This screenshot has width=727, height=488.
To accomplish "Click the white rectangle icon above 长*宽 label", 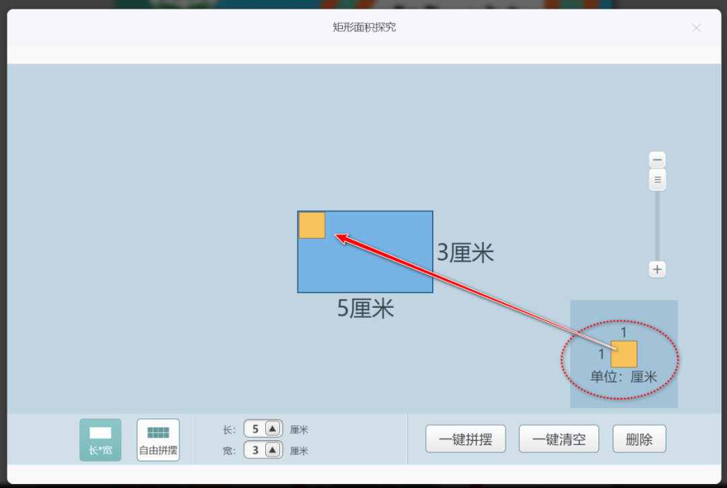I will coord(100,434).
